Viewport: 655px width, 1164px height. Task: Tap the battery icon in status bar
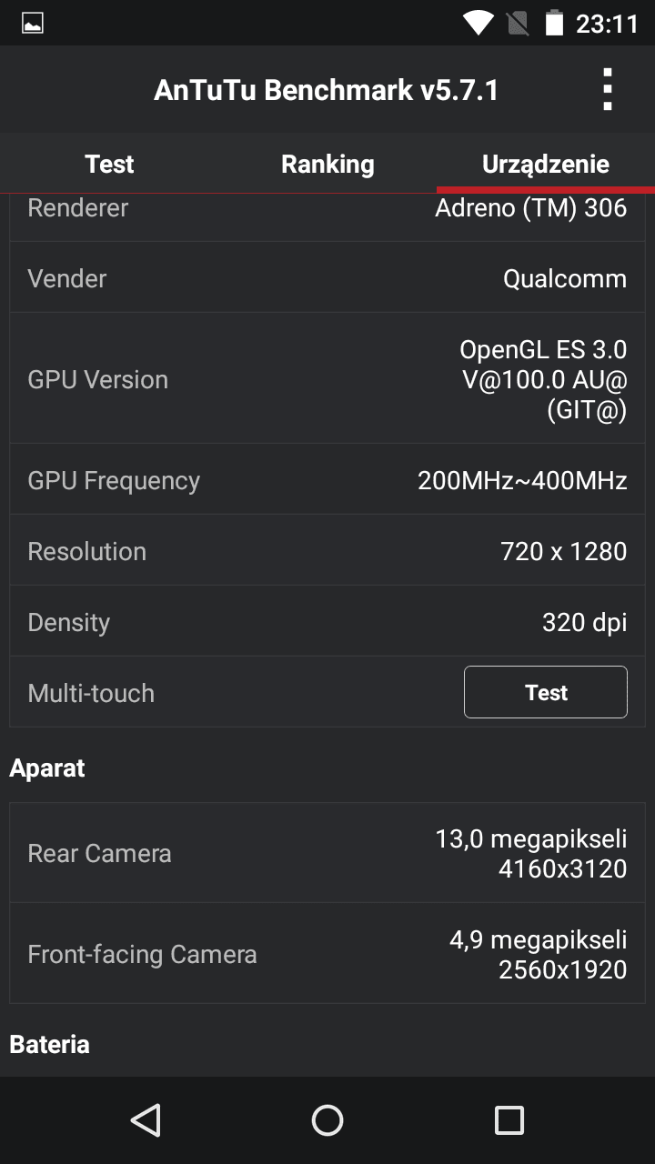pyautogui.click(x=554, y=23)
